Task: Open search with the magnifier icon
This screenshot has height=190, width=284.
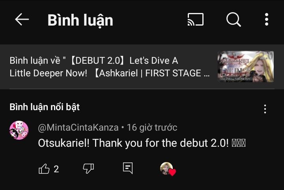Action: click(234, 20)
